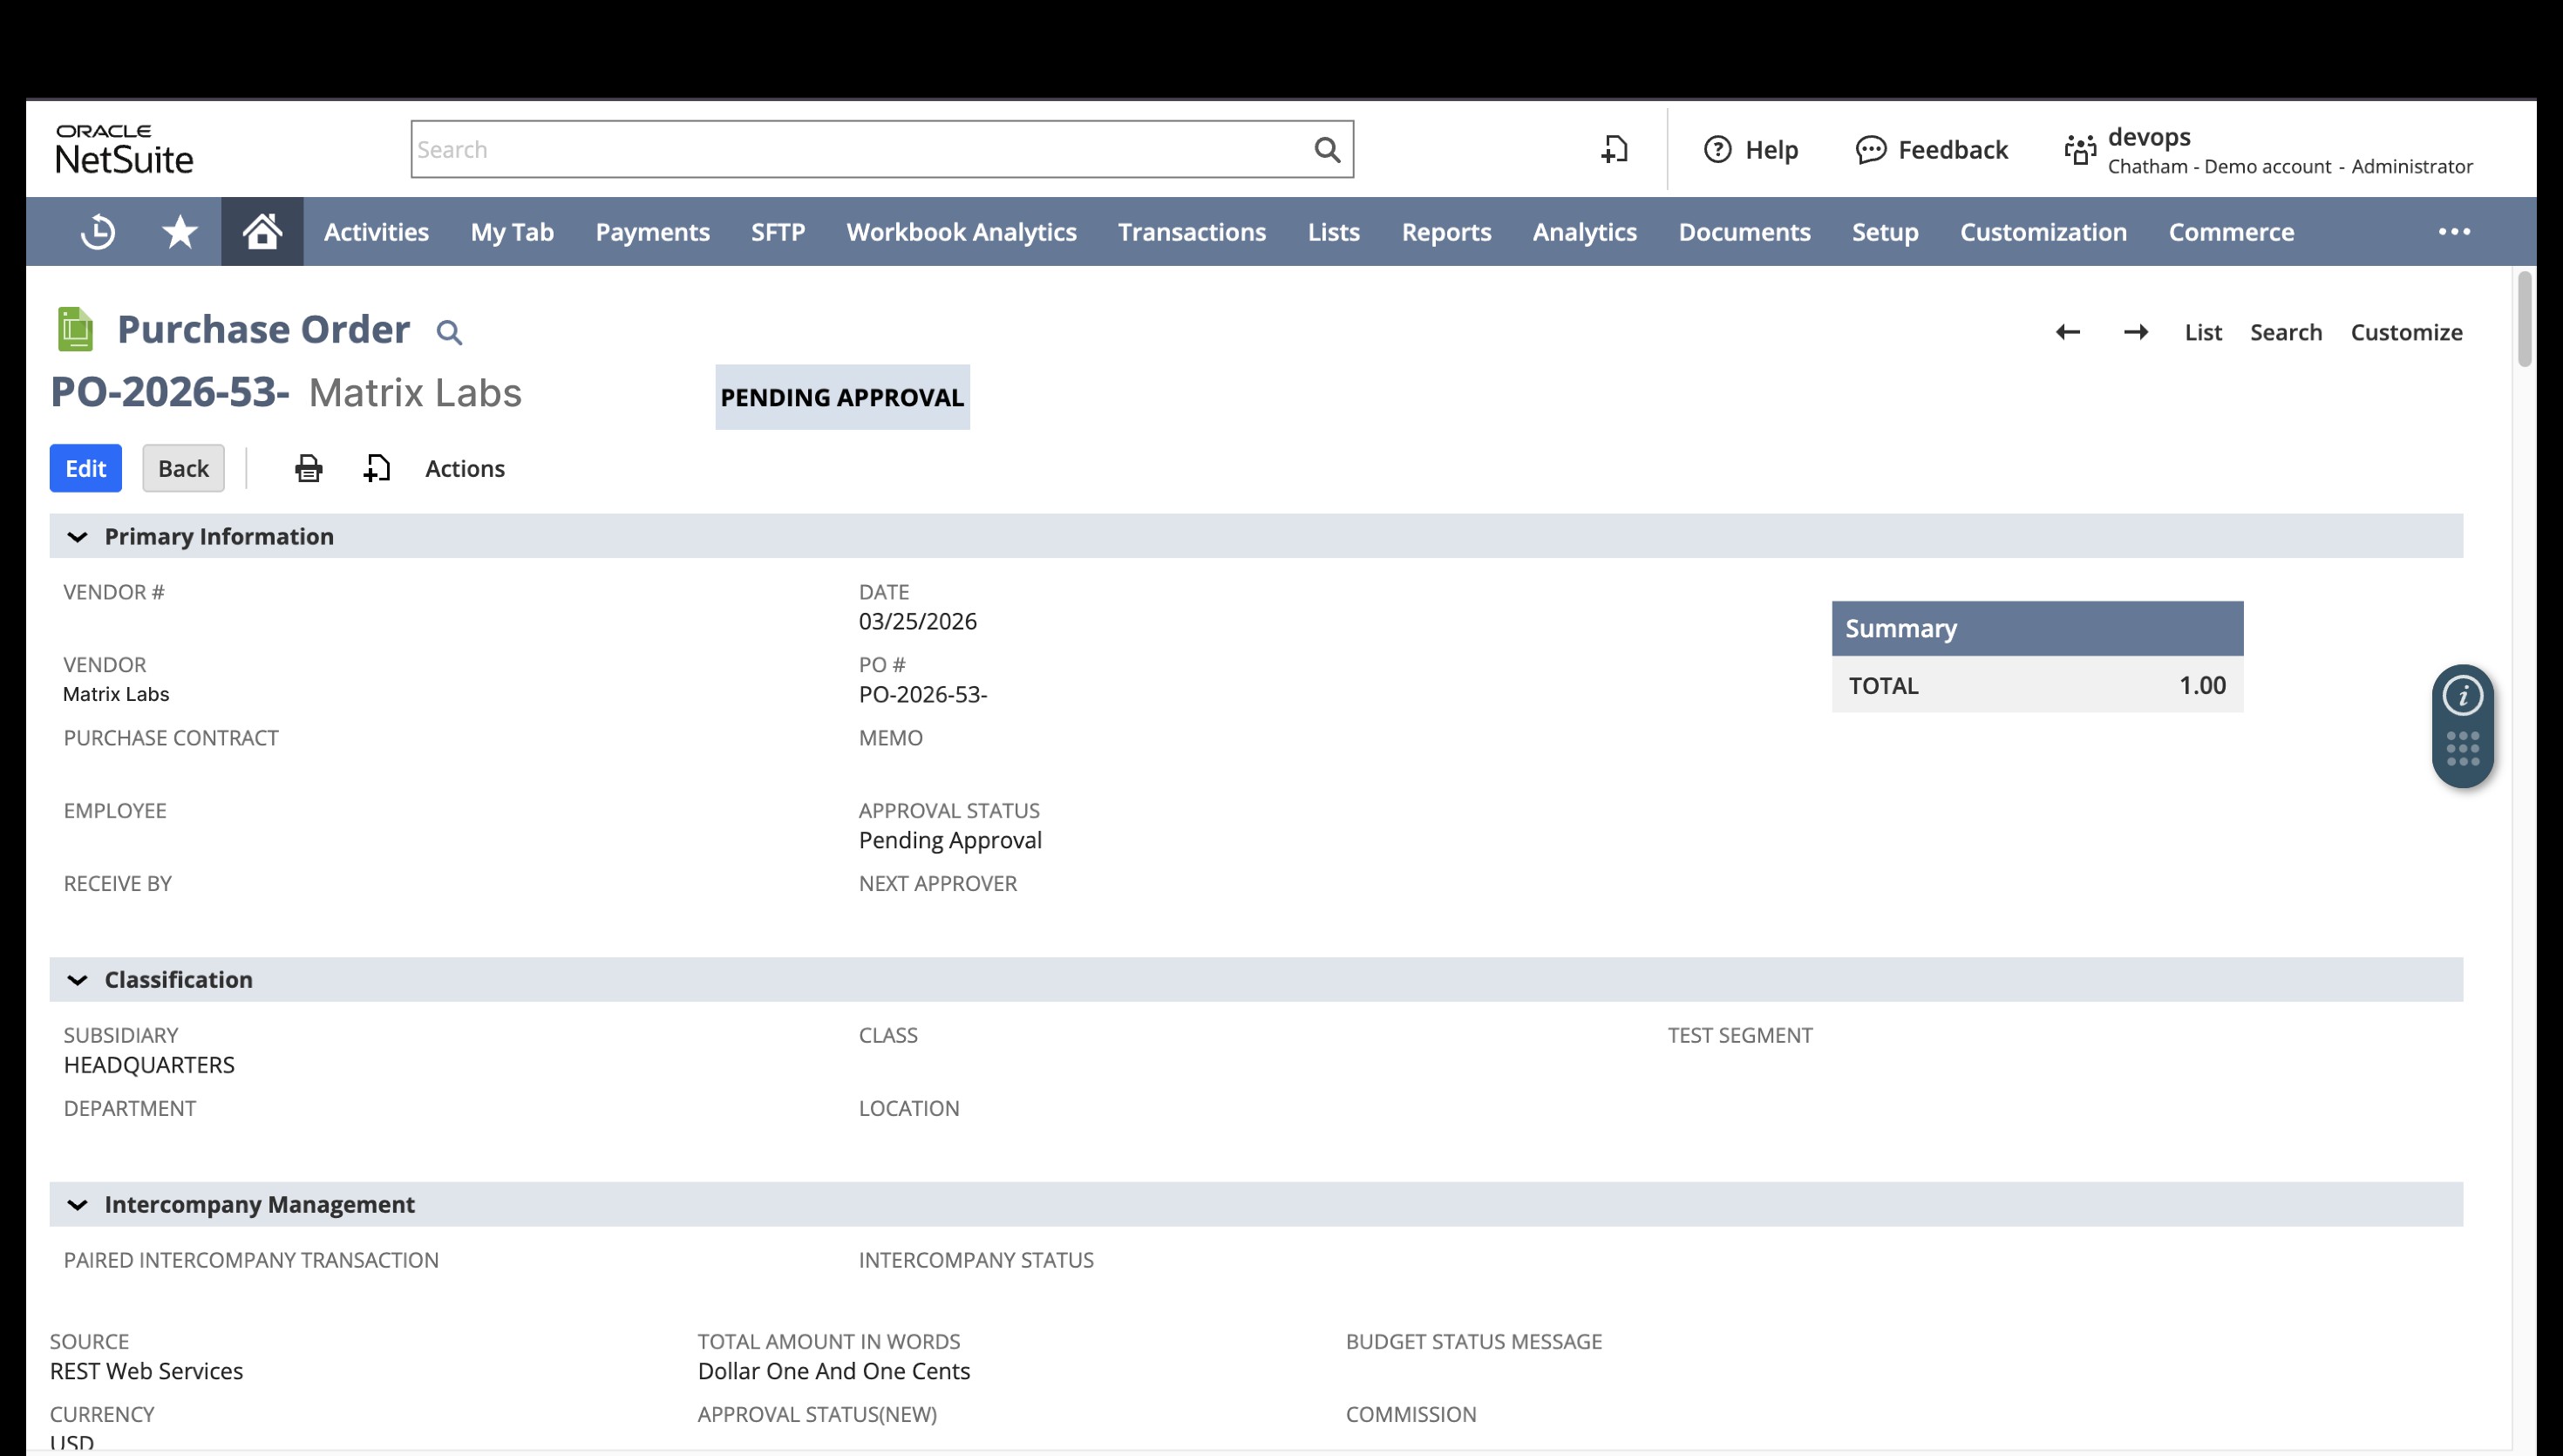Open the Documents menu
This screenshot has width=2563, height=1456.
point(1744,232)
